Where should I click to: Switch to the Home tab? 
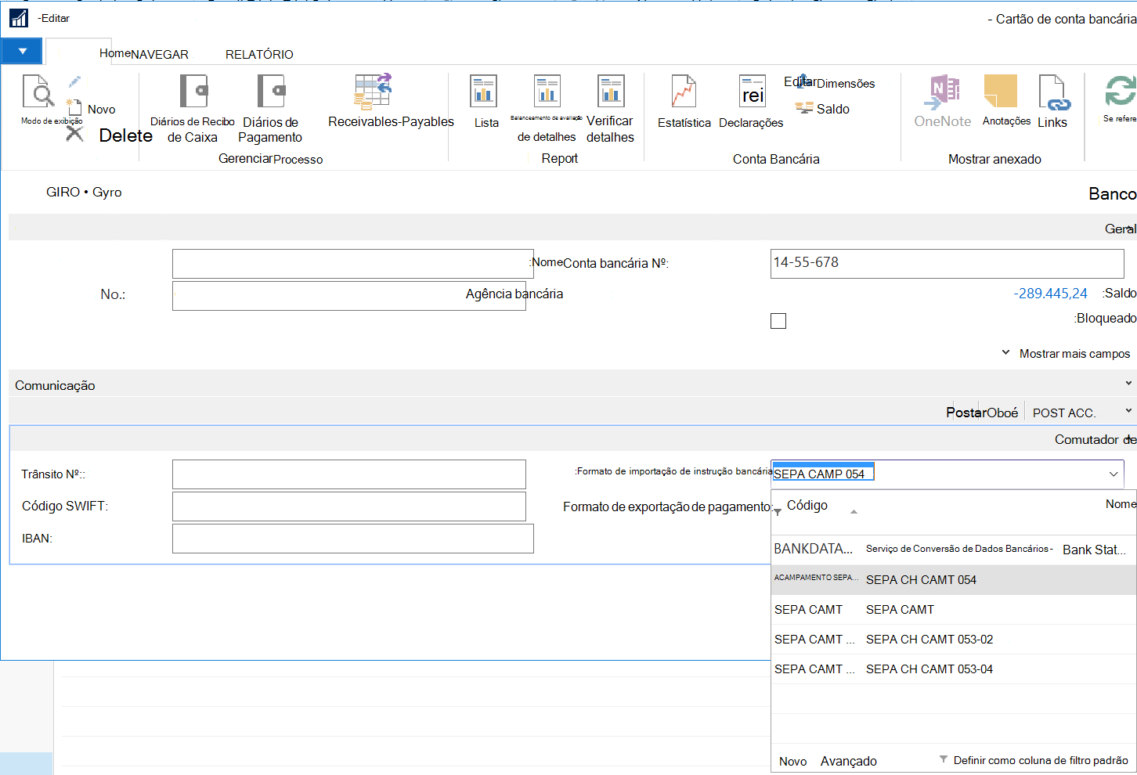[x=115, y=53]
